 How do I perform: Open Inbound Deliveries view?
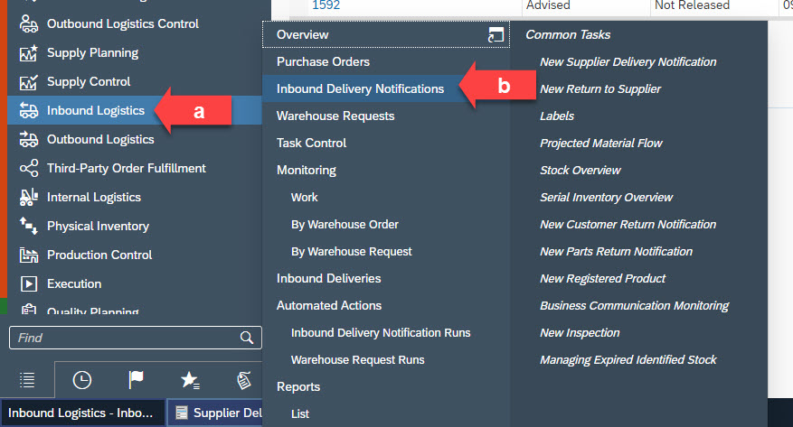coord(329,279)
